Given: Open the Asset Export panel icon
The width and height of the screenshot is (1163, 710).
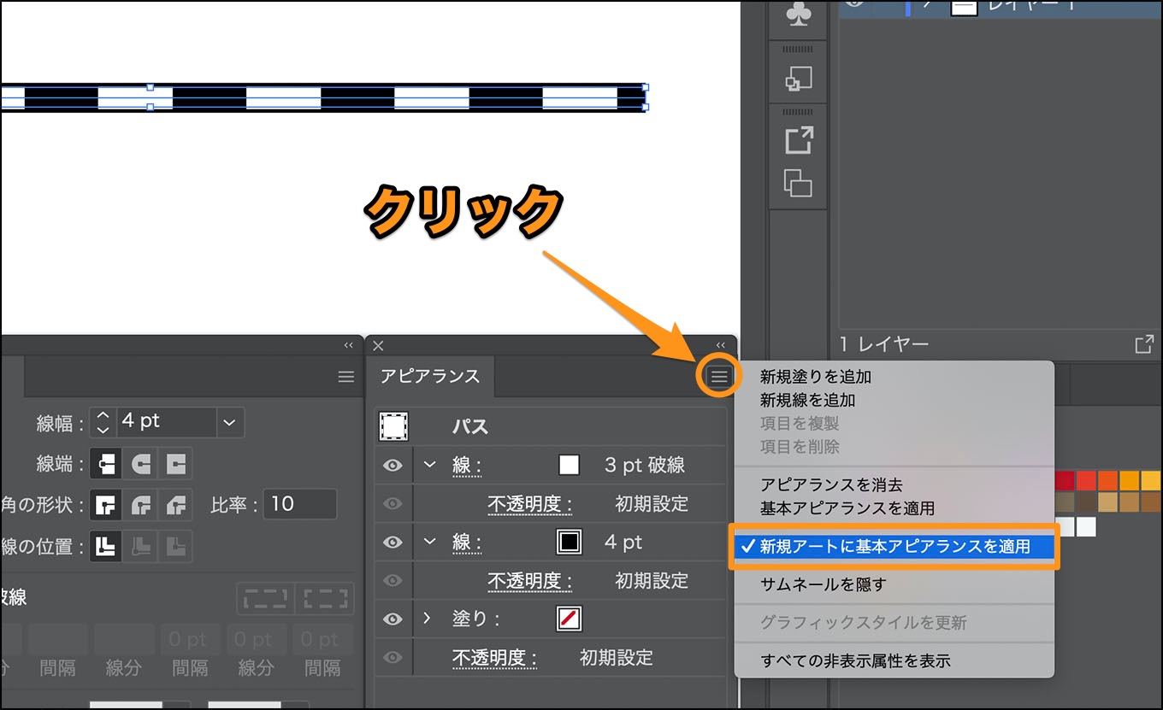Looking at the screenshot, I should 798,140.
